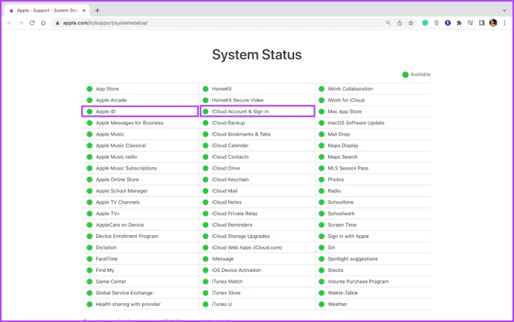Viewport: 514px width, 322px height.
Task: Click the Sign in with Apple entry
Action: coord(348,236)
